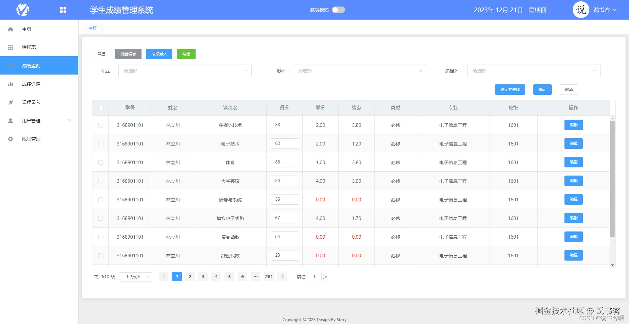The image size is (629, 324).
Task: Open 账号管理 in the sidebar
Action: tap(39, 139)
